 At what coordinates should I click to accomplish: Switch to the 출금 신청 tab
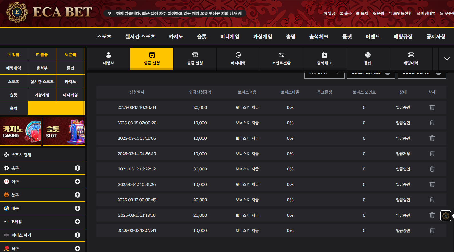coord(195,59)
